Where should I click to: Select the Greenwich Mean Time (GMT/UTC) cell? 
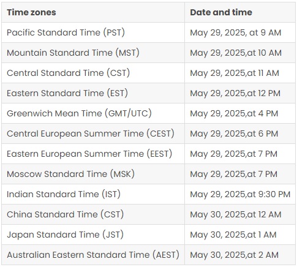(93, 113)
